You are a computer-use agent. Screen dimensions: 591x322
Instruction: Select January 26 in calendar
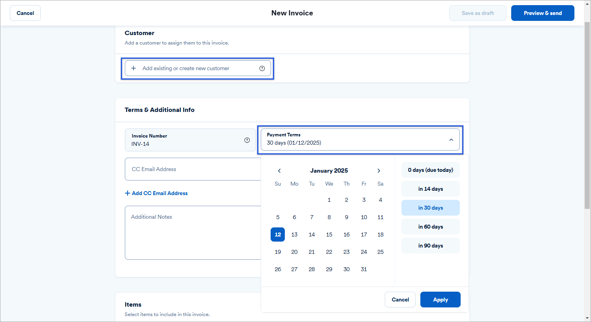coord(278,269)
